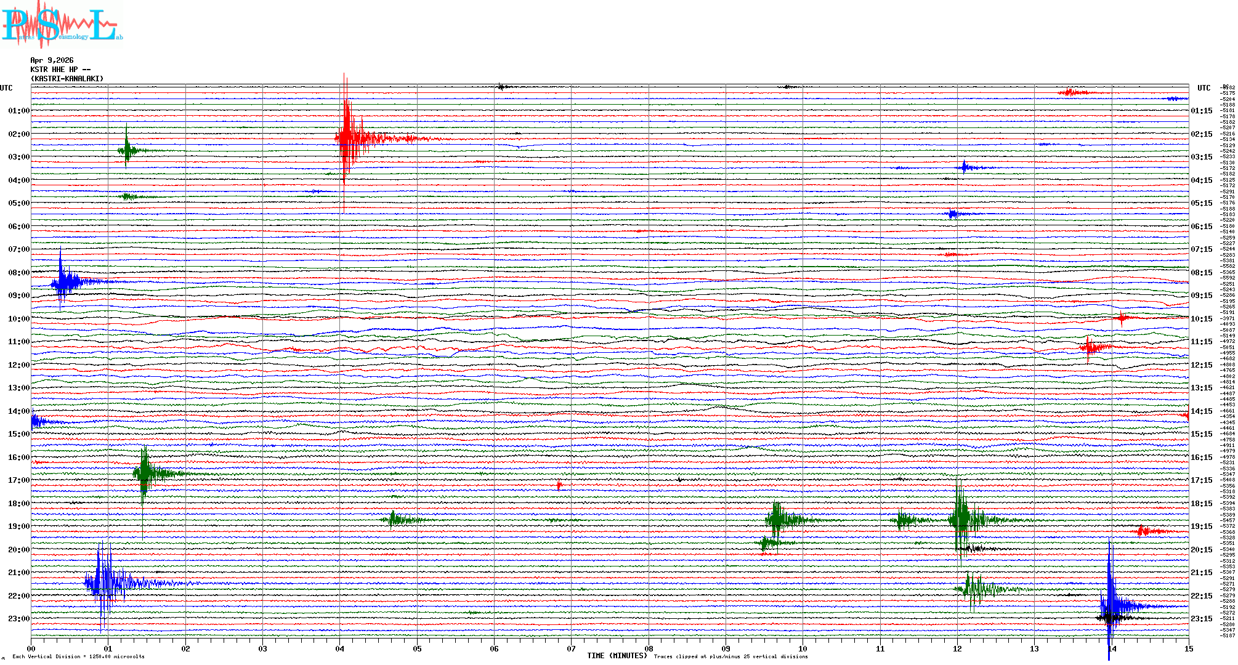The height and width of the screenshot is (665, 1238).
Task: Click minute marker 15 on the bottom axis
Action: tap(1188, 648)
